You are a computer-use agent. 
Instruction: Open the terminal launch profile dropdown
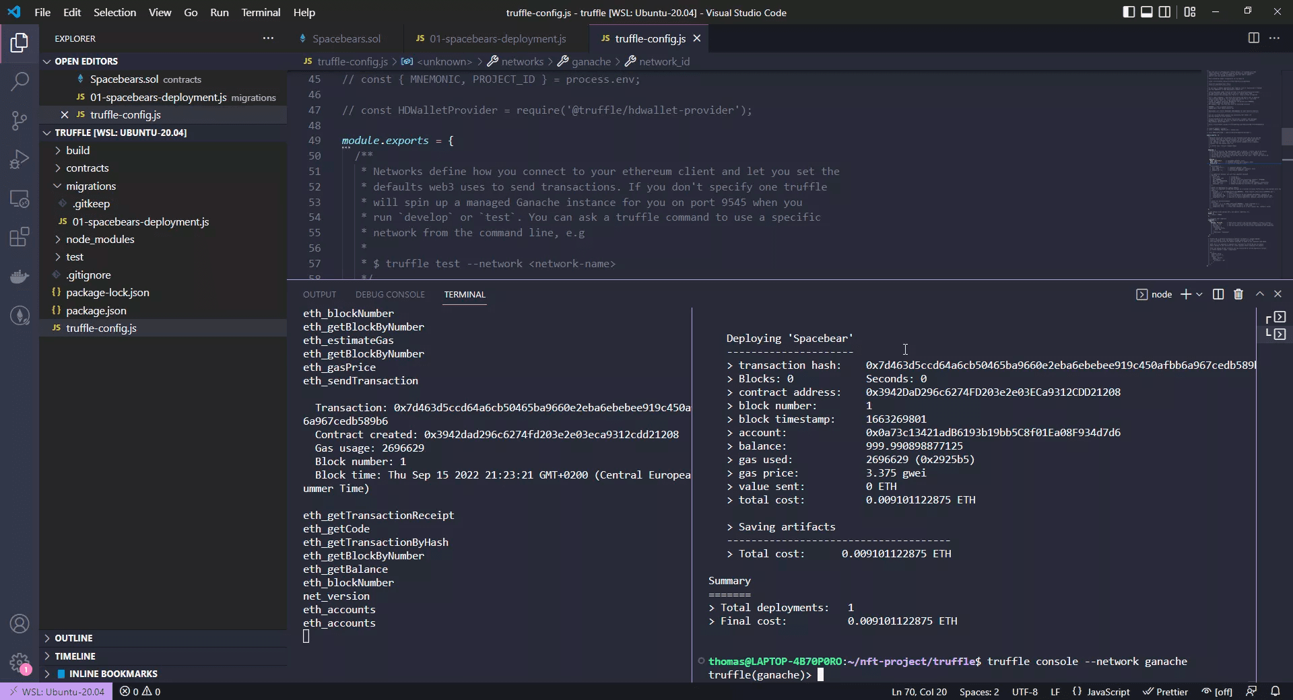(1199, 294)
